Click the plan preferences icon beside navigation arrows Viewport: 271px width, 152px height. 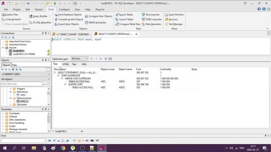coord(110,59)
